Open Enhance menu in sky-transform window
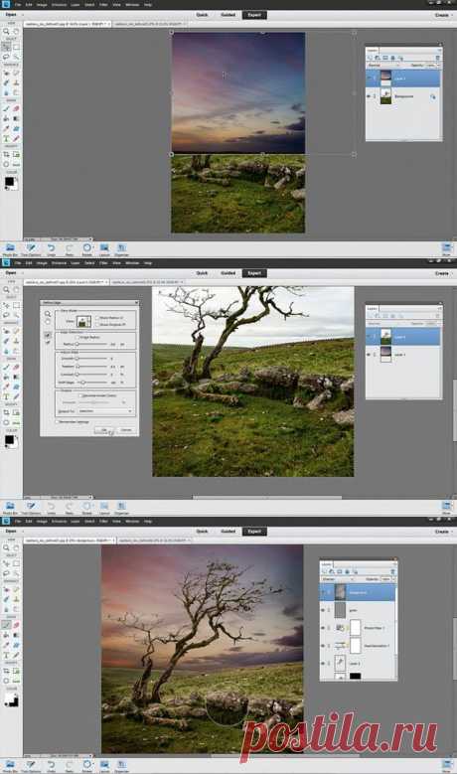457x774 pixels. click(59, 4)
